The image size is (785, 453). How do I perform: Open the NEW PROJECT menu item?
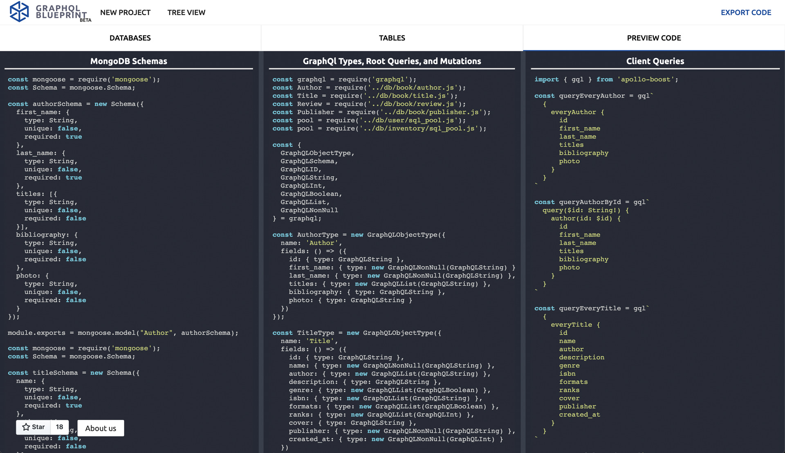coord(125,13)
